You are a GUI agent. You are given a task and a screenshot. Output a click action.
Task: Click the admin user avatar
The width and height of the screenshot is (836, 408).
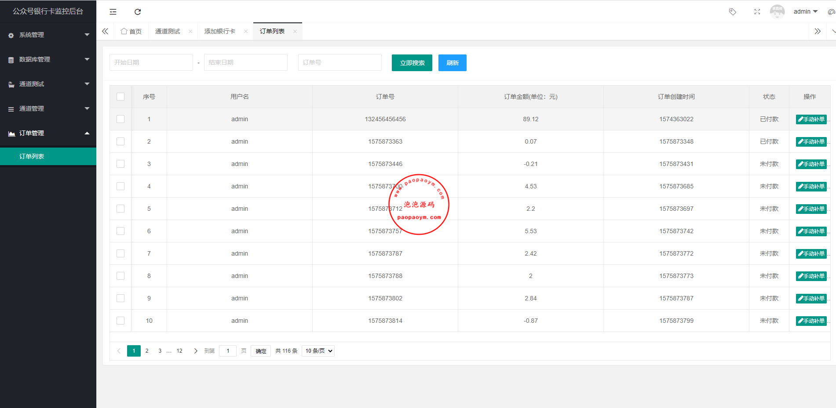coord(777,12)
